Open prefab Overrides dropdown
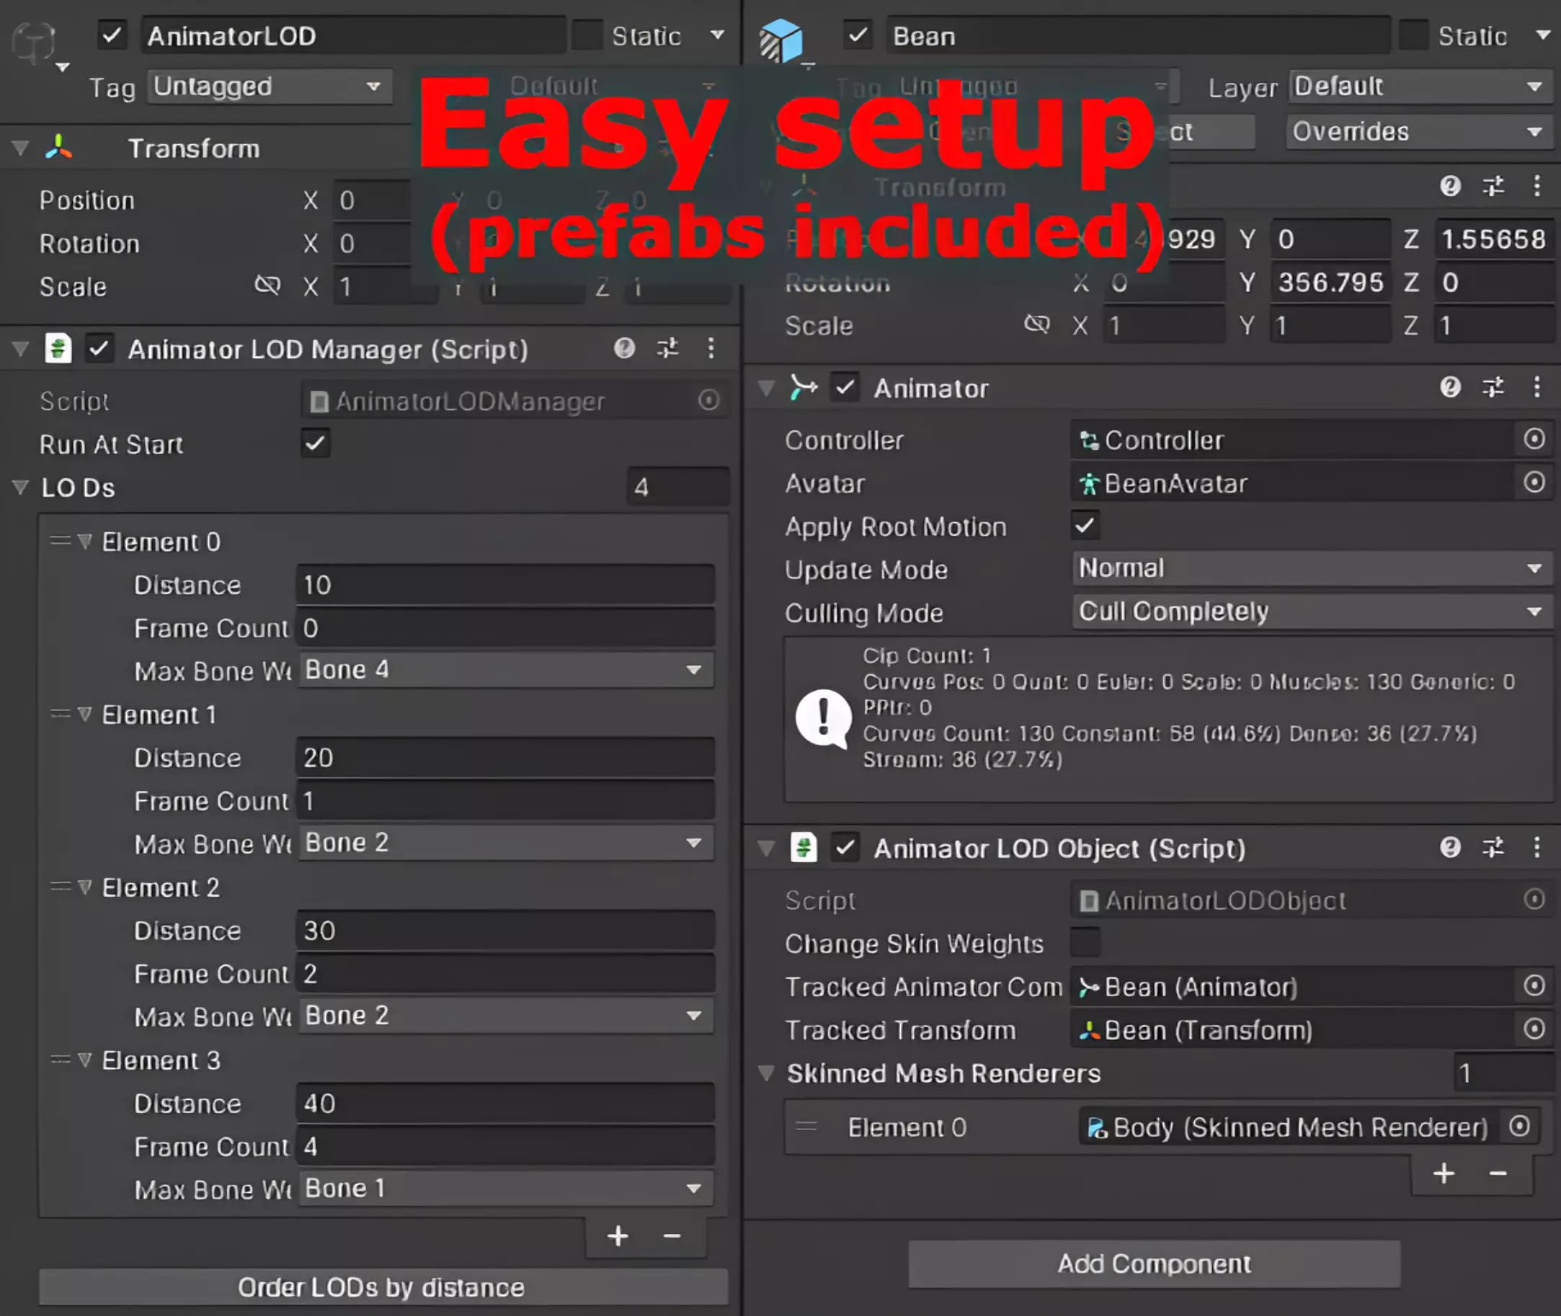 click(1420, 131)
